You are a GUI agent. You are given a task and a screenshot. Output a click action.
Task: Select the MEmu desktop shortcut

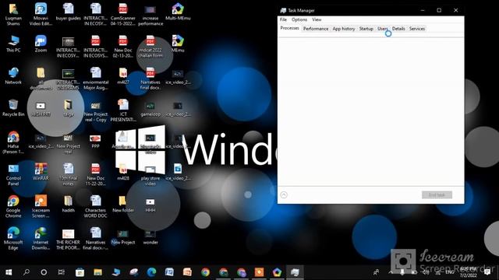tap(178, 44)
